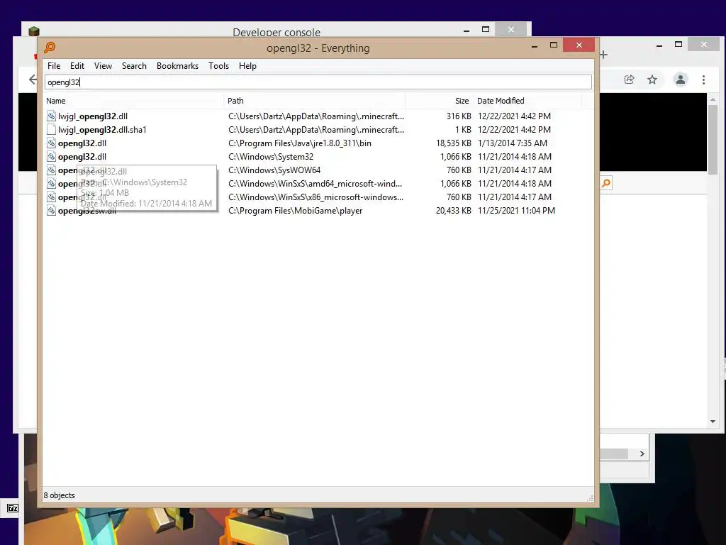The height and width of the screenshot is (545, 726).
Task: Click date 11/25/2021 11:04 PM
Action: tap(516, 210)
